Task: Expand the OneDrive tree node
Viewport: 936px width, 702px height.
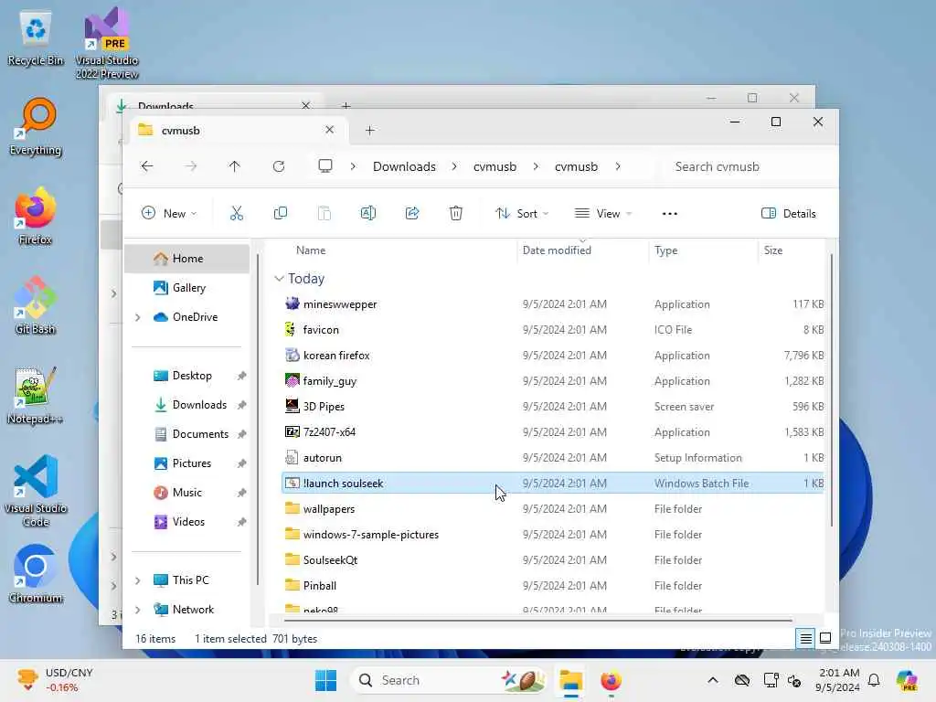Action: coord(138,317)
